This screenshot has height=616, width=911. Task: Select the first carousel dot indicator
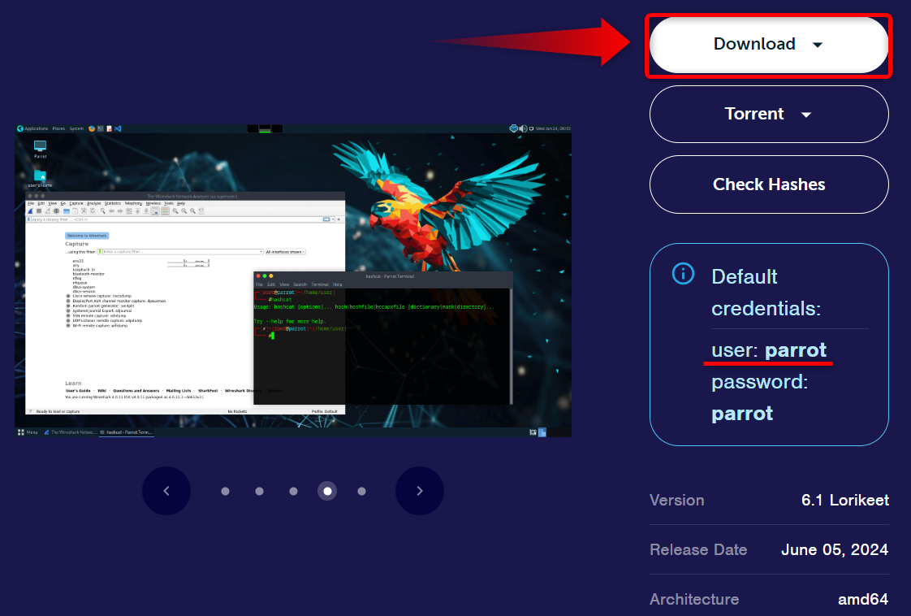226,492
